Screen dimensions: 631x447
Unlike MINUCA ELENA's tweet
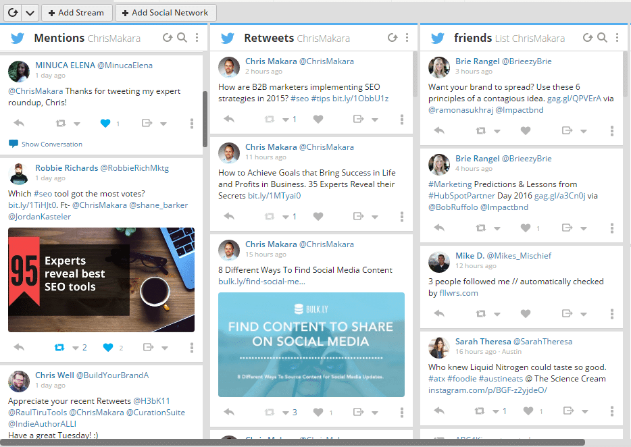point(105,123)
